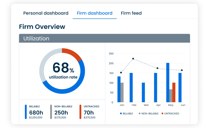Click the February peak point on dashed line

click(133, 59)
